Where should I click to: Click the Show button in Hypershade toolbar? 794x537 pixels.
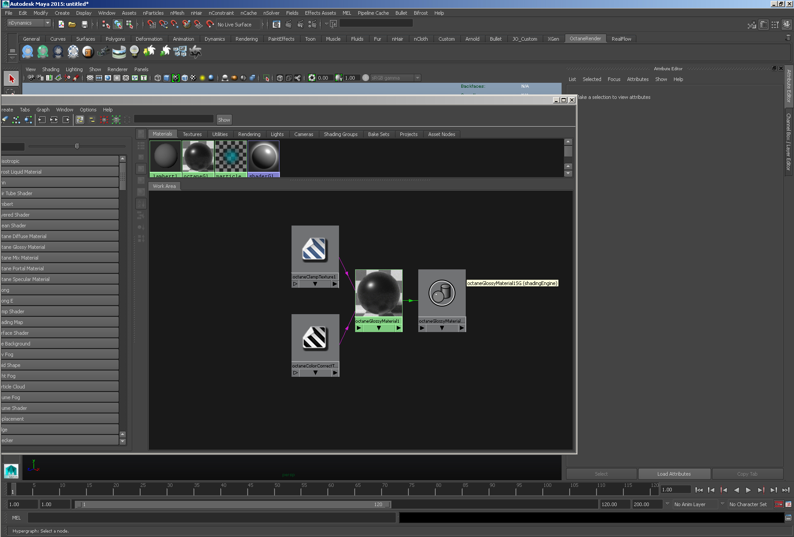coord(224,119)
